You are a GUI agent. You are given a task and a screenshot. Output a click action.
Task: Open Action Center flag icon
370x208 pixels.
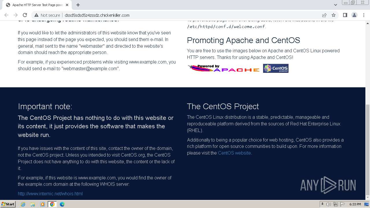pos(343,204)
